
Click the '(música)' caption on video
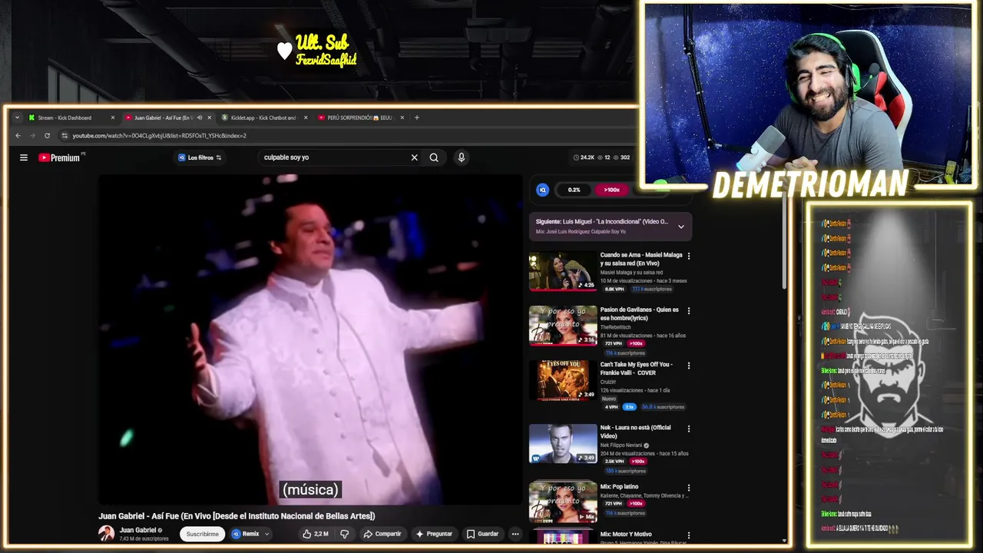(310, 489)
